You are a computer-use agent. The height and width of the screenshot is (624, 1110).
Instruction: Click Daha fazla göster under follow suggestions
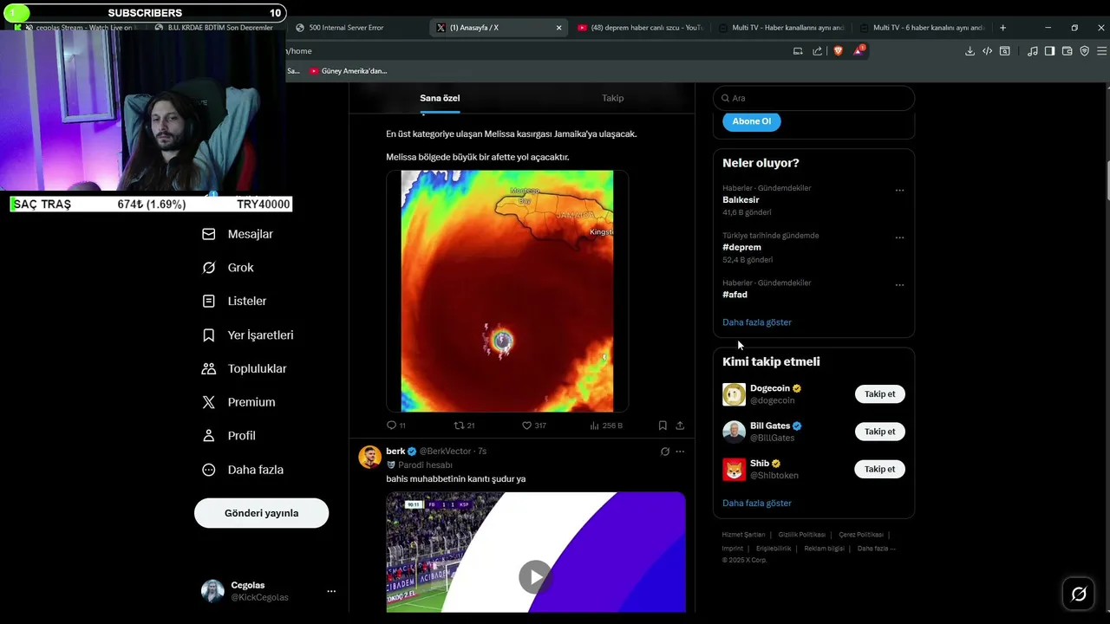point(756,503)
